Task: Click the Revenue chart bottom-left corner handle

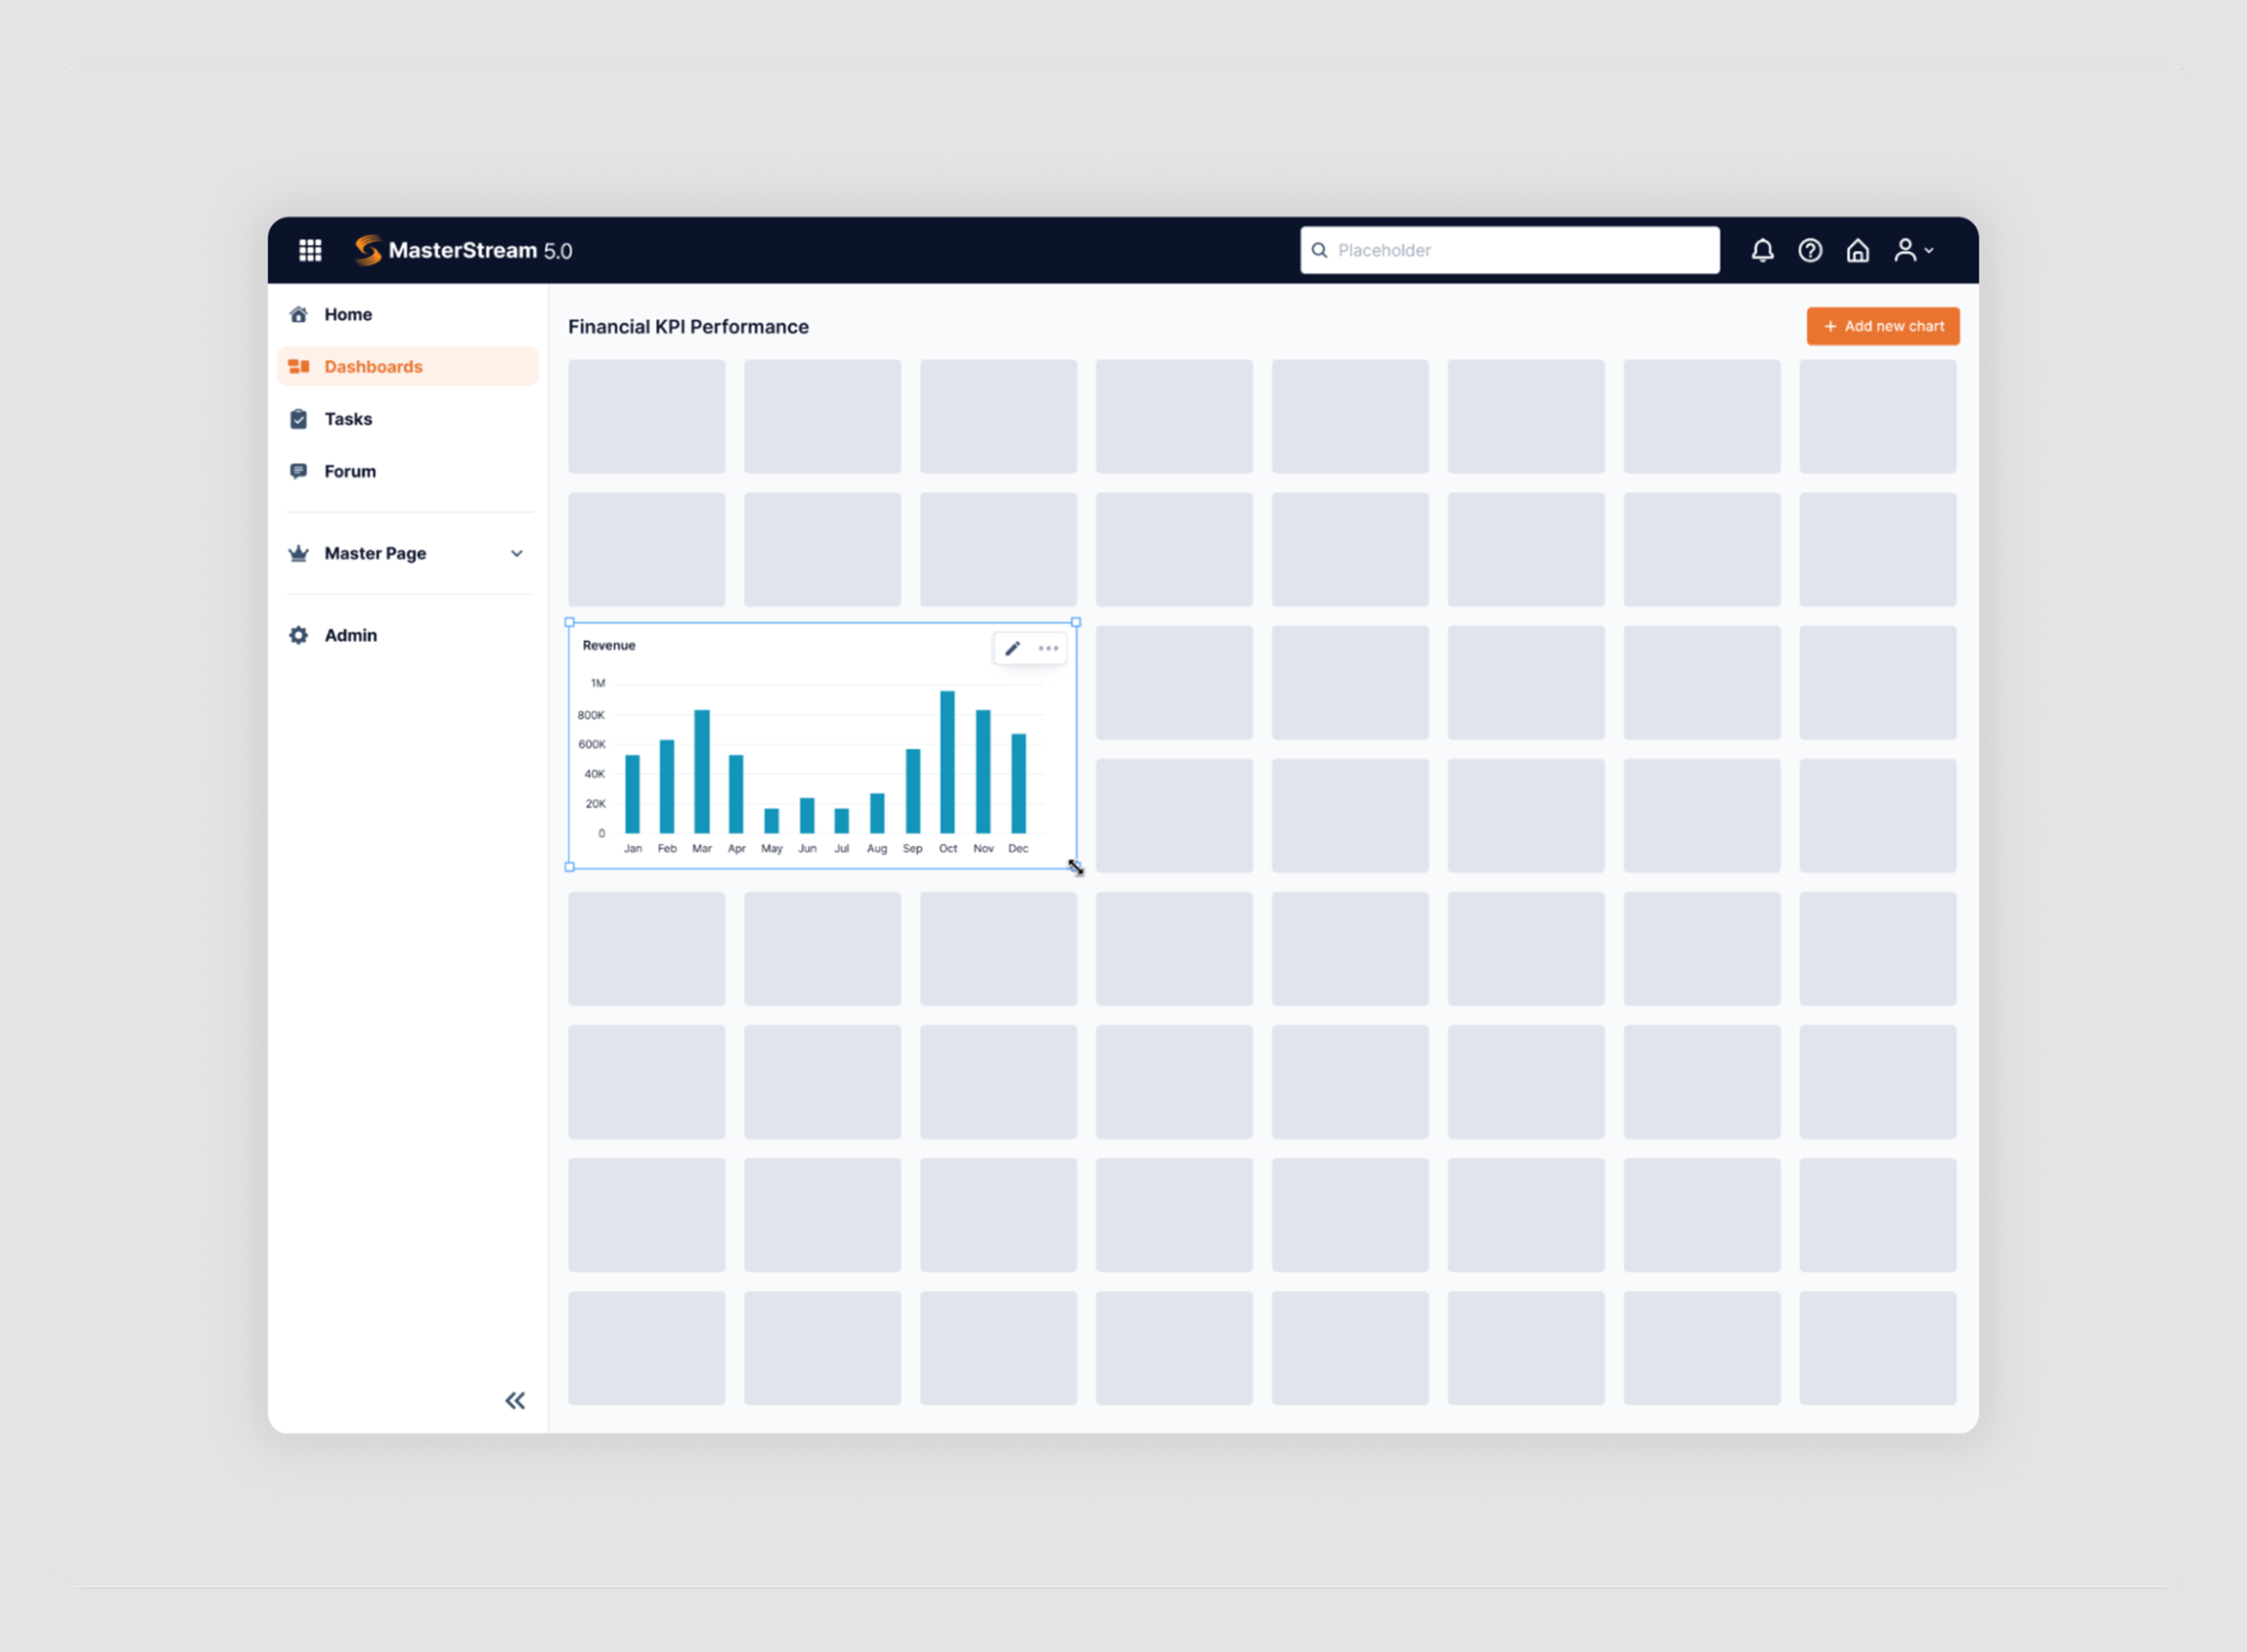Action: pos(570,867)
